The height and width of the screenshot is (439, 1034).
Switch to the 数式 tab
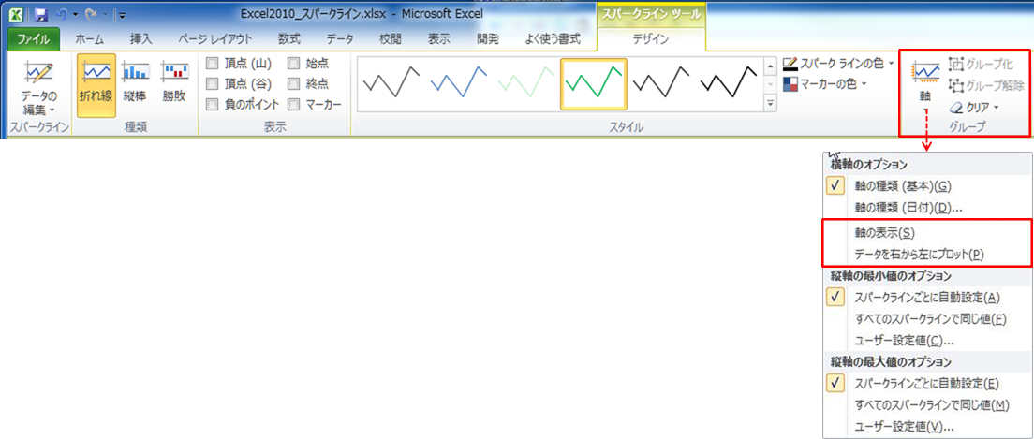[x=289, y=39]
